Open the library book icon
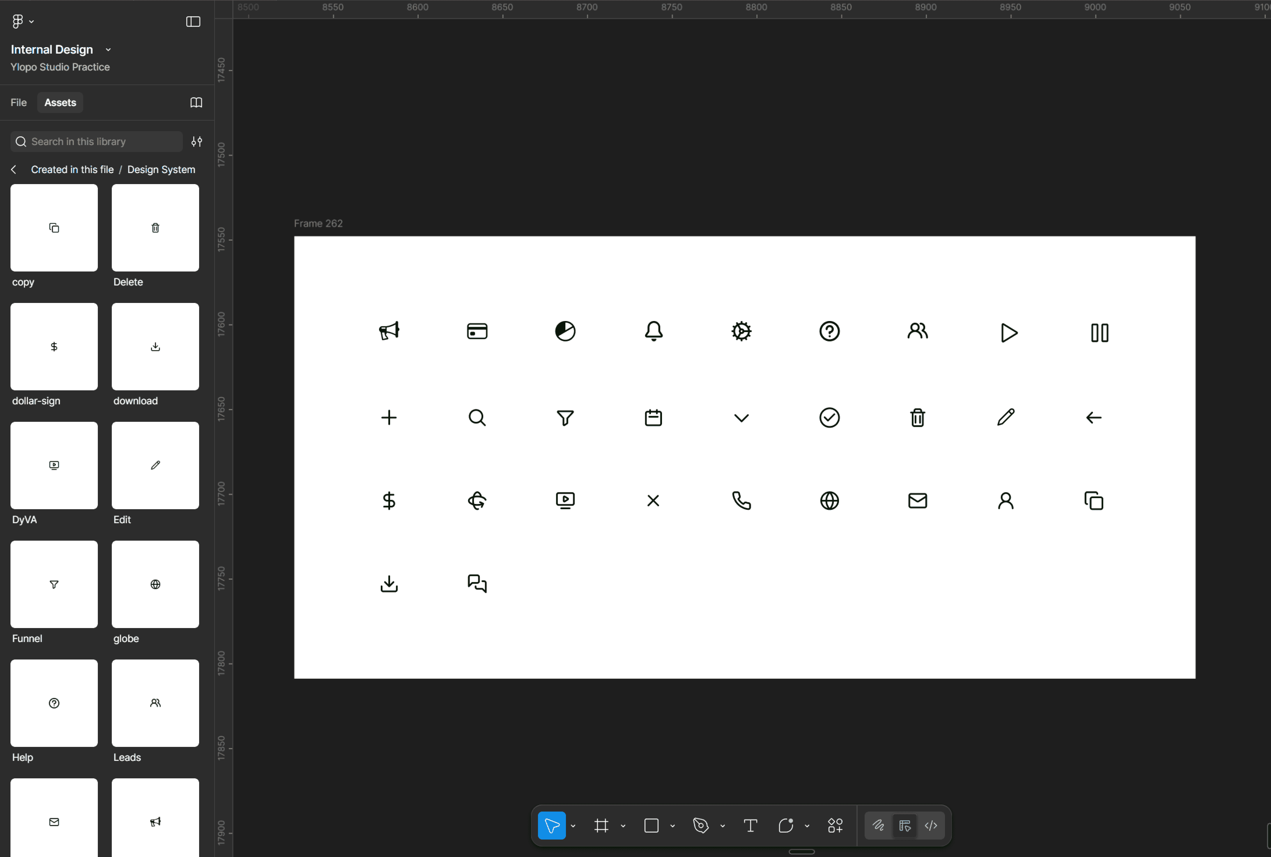Screen dimensions: 1271x857 (x=196, y=102)
